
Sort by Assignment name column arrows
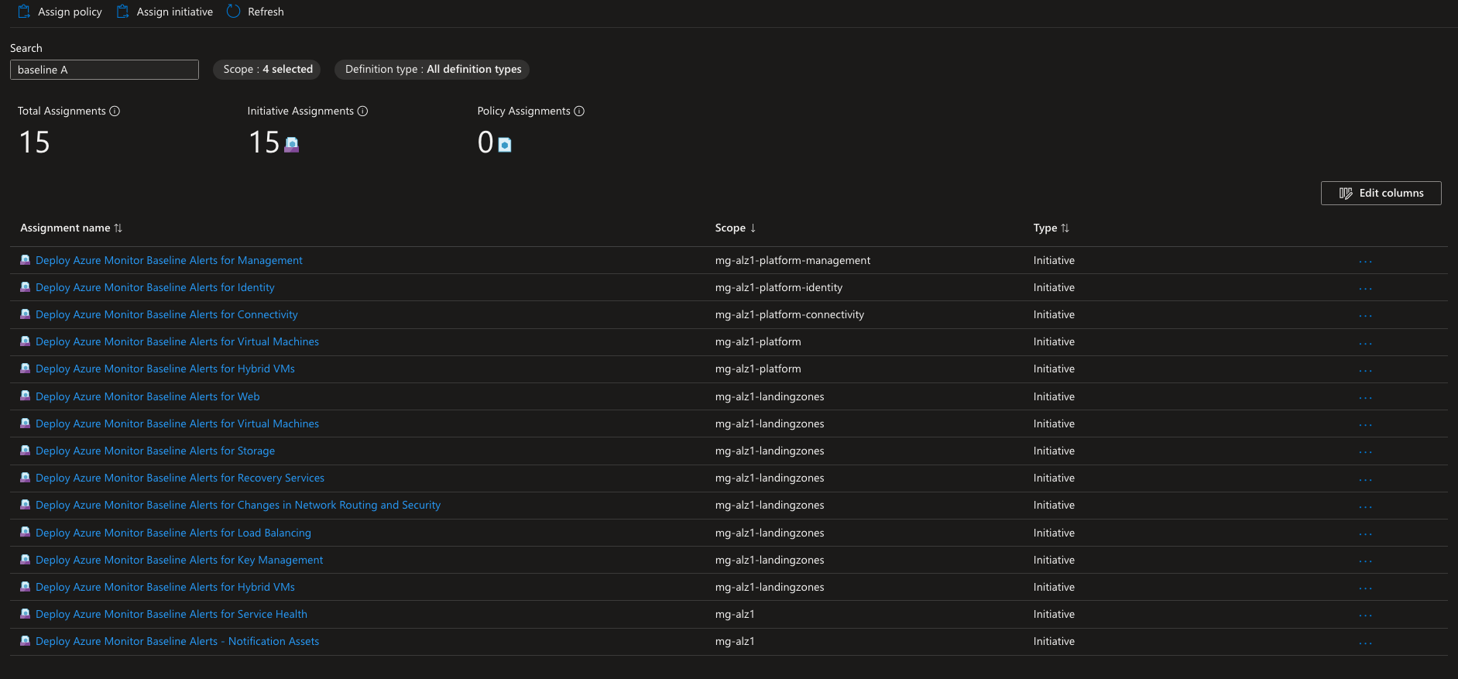coord(118,228)
